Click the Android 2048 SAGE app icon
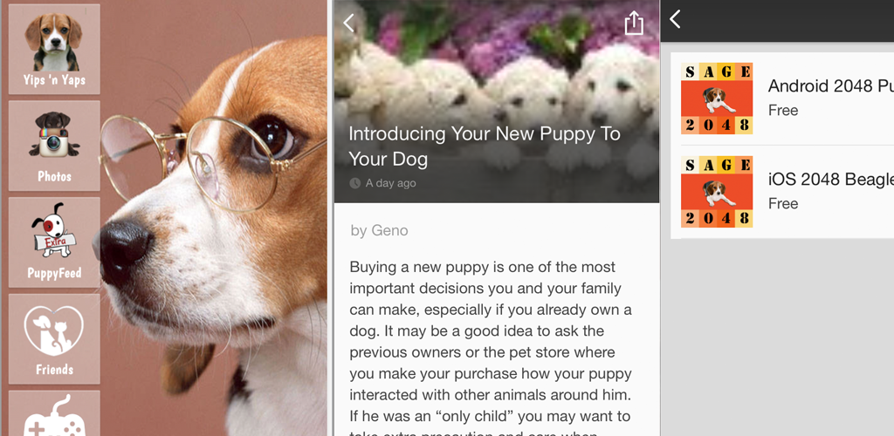The width and height of the screenshot is (894, 436). (717, 99)
